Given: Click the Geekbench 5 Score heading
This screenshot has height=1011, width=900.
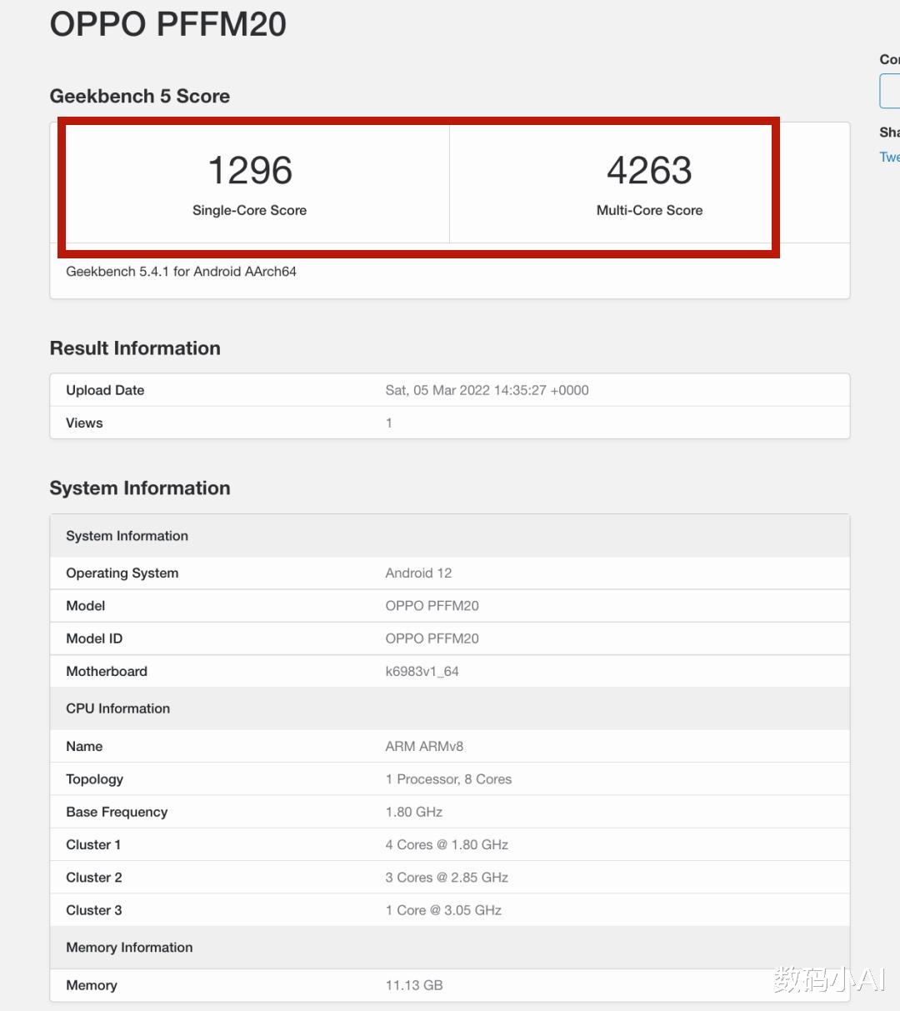Looking at the screenshot, I should click(140, 96).
